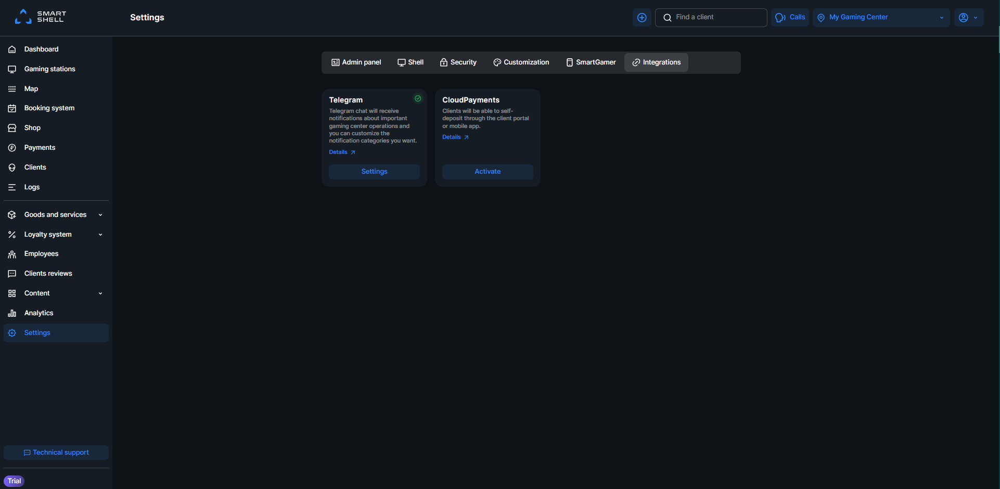Click the Technical support button
The image size is (1000, 489).
(x=56, y=453)
